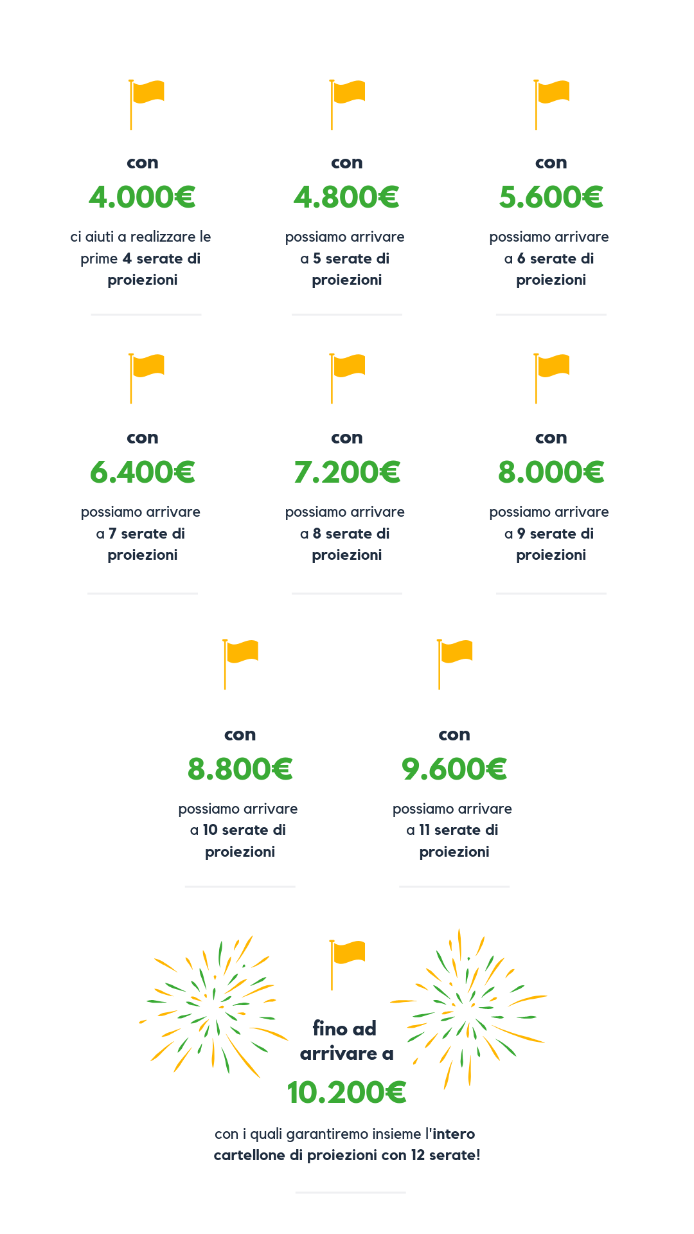Click '6 serate di proiezioni' text

coord(555,269)
